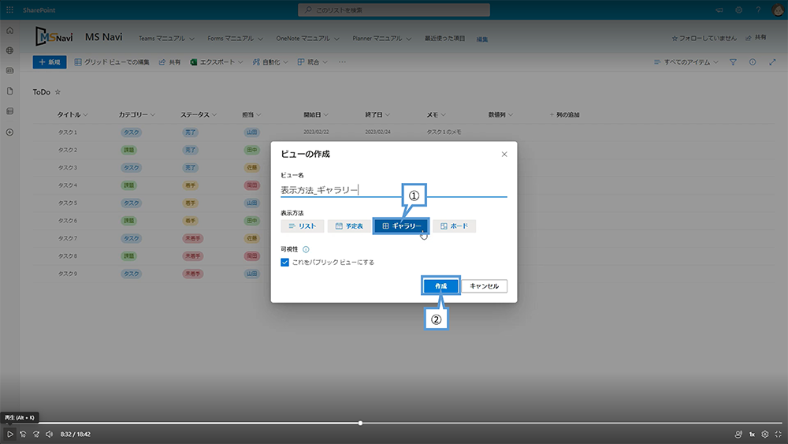Click 列の追加 to add a column
Image resolution: width=788 pixels, height=444 pixels.
coord(564,115)
